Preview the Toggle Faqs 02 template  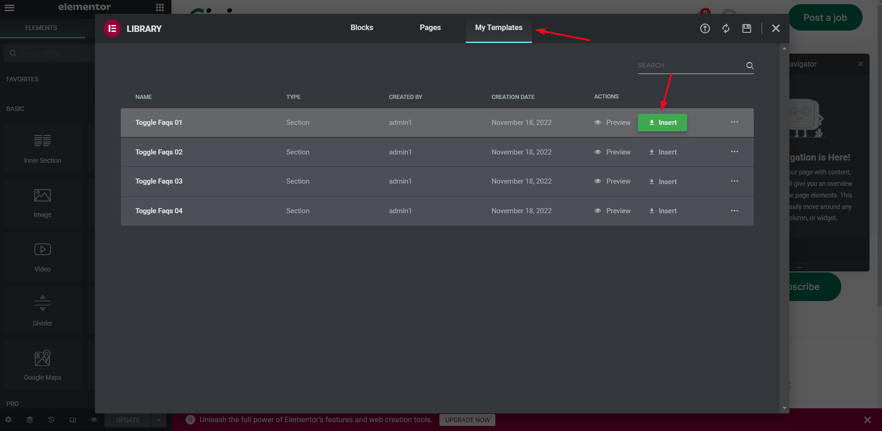(x=613, y=152)
